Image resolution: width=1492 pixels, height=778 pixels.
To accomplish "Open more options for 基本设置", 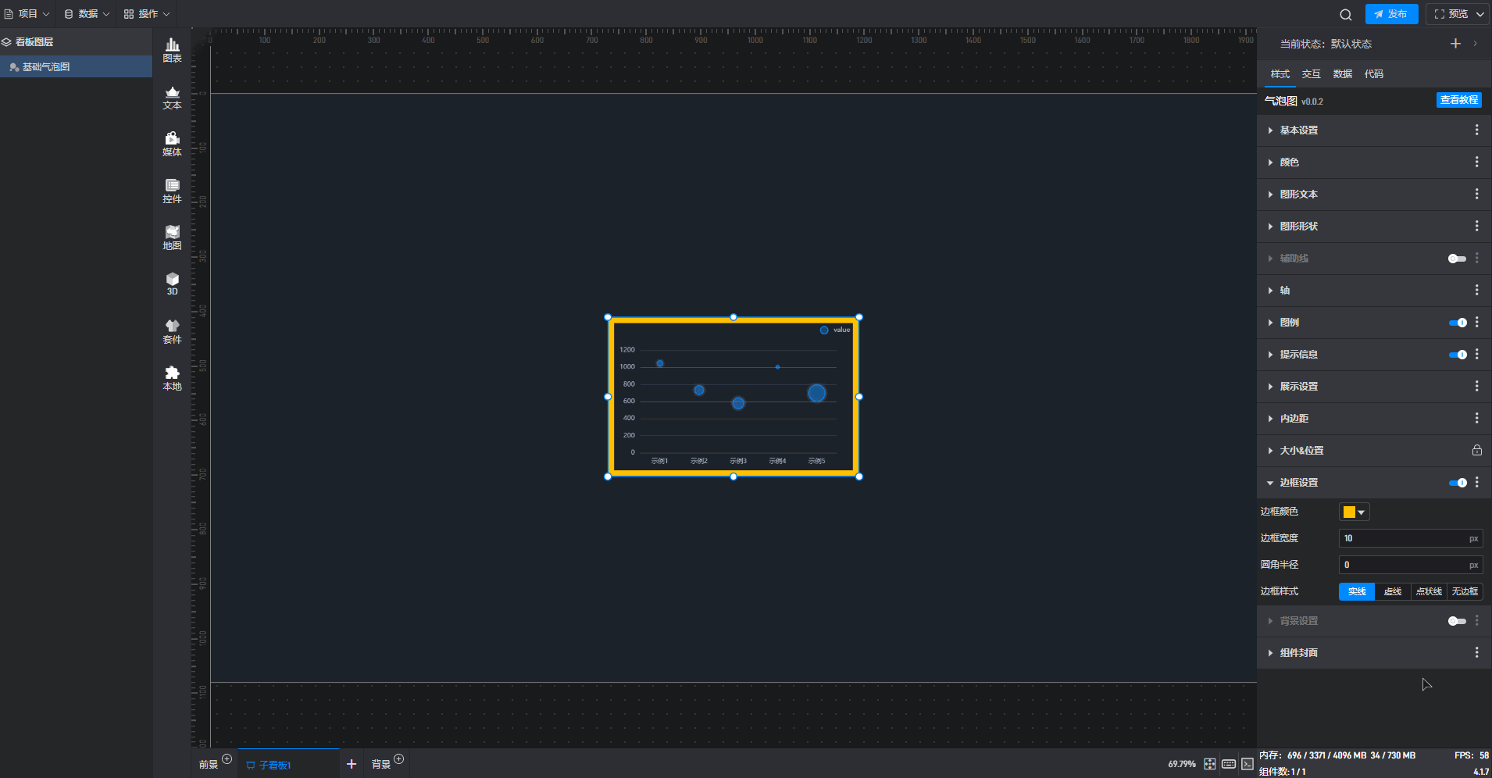I will (x=1476, y=130).
